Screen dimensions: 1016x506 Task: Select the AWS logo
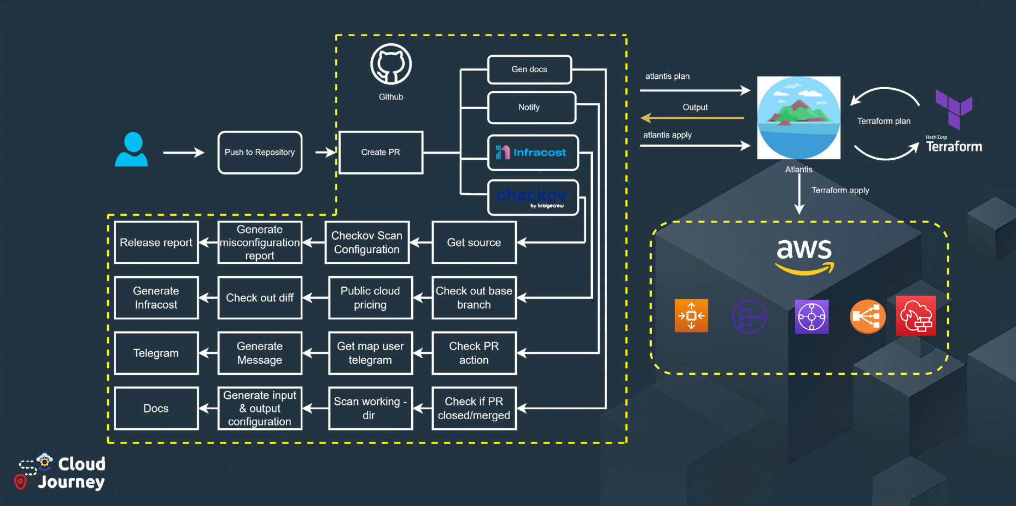point(804,256)
